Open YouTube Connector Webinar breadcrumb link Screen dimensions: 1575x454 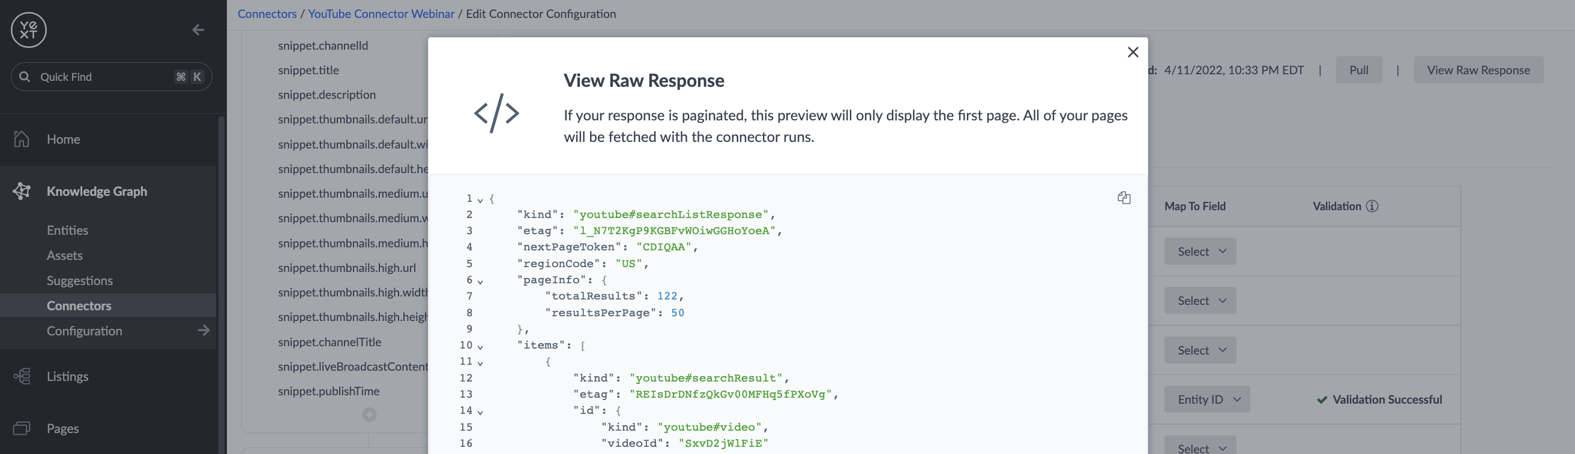[381, 13]
